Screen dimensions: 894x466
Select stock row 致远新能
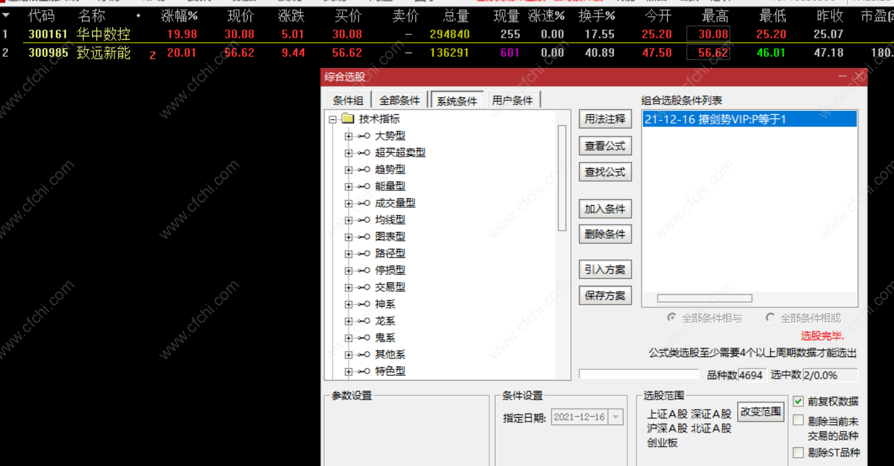click(447, 52)
